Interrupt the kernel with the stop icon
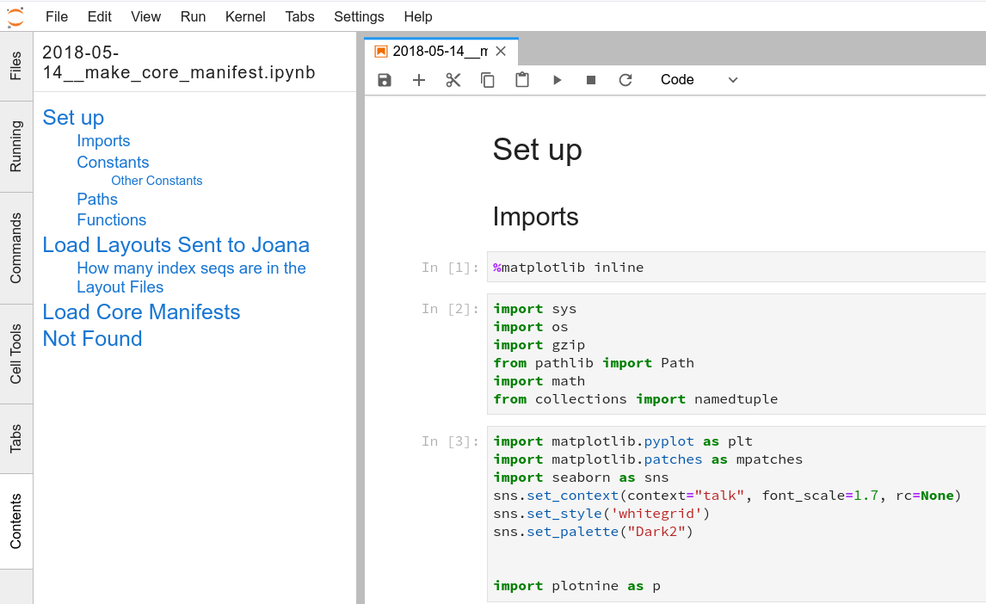This screenshot has height=604, width=986. (591, 79)
